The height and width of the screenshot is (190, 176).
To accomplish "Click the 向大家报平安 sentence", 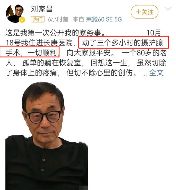I will coord(90,53).
